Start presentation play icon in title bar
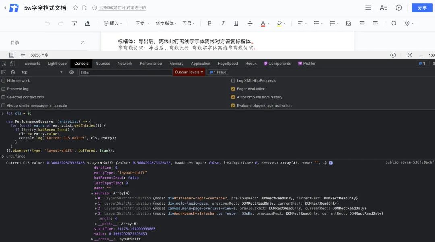 coord(398,8)
